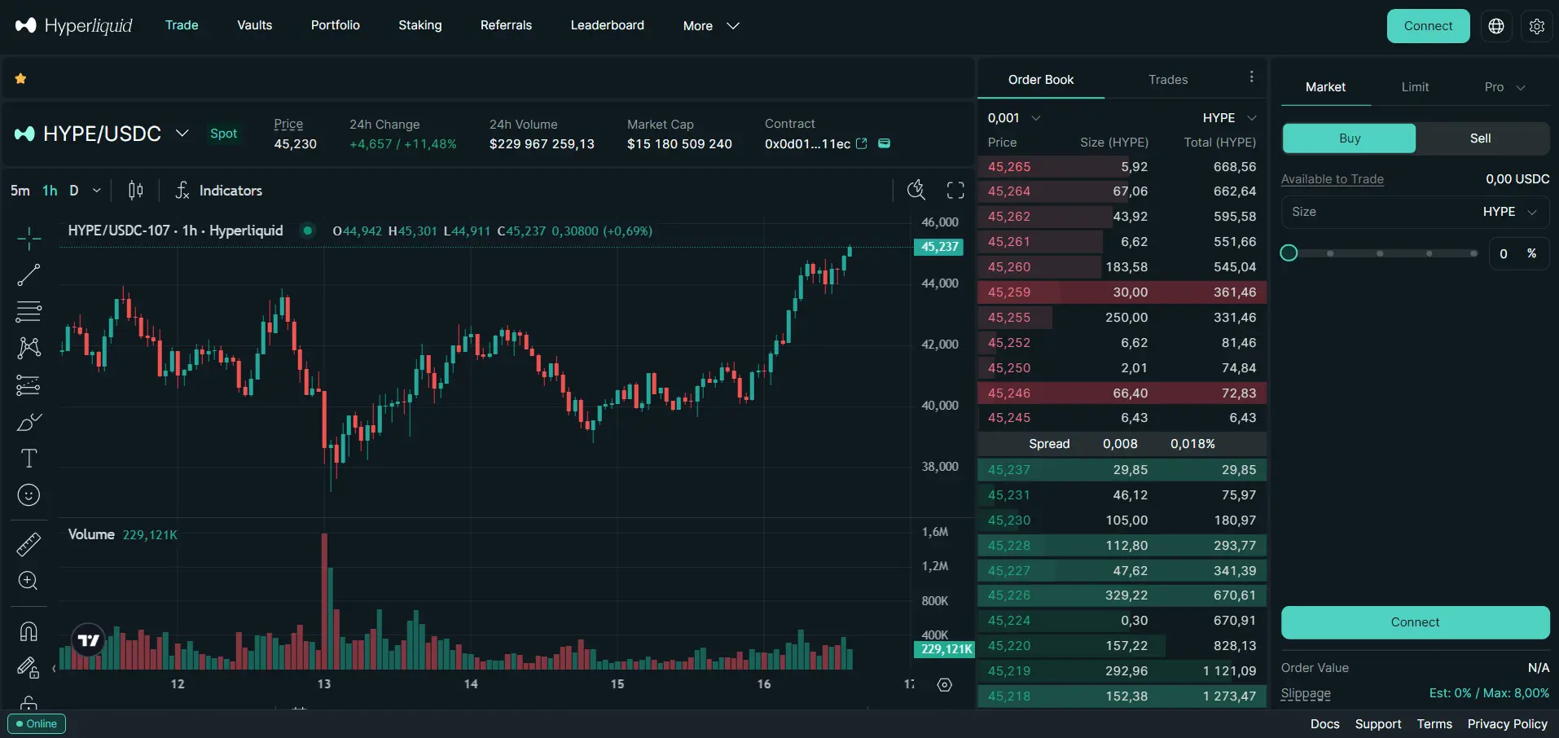
Task: Open the Terms link
Action: coord(1434,724)
